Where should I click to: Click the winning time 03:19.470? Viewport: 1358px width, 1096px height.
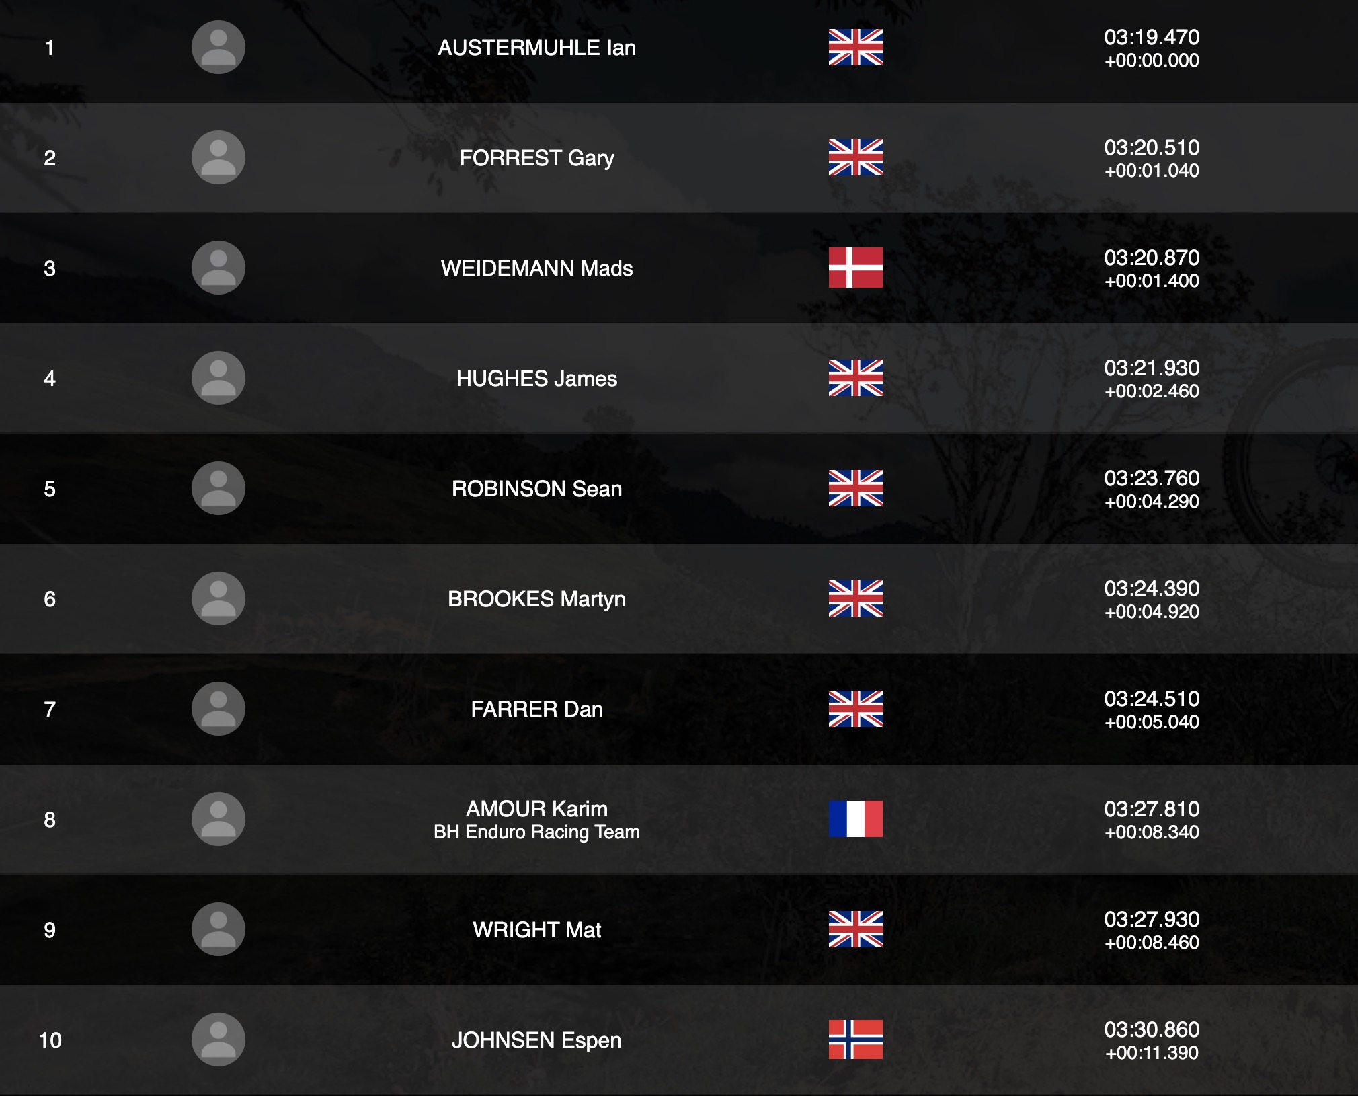click(1152, 37)
